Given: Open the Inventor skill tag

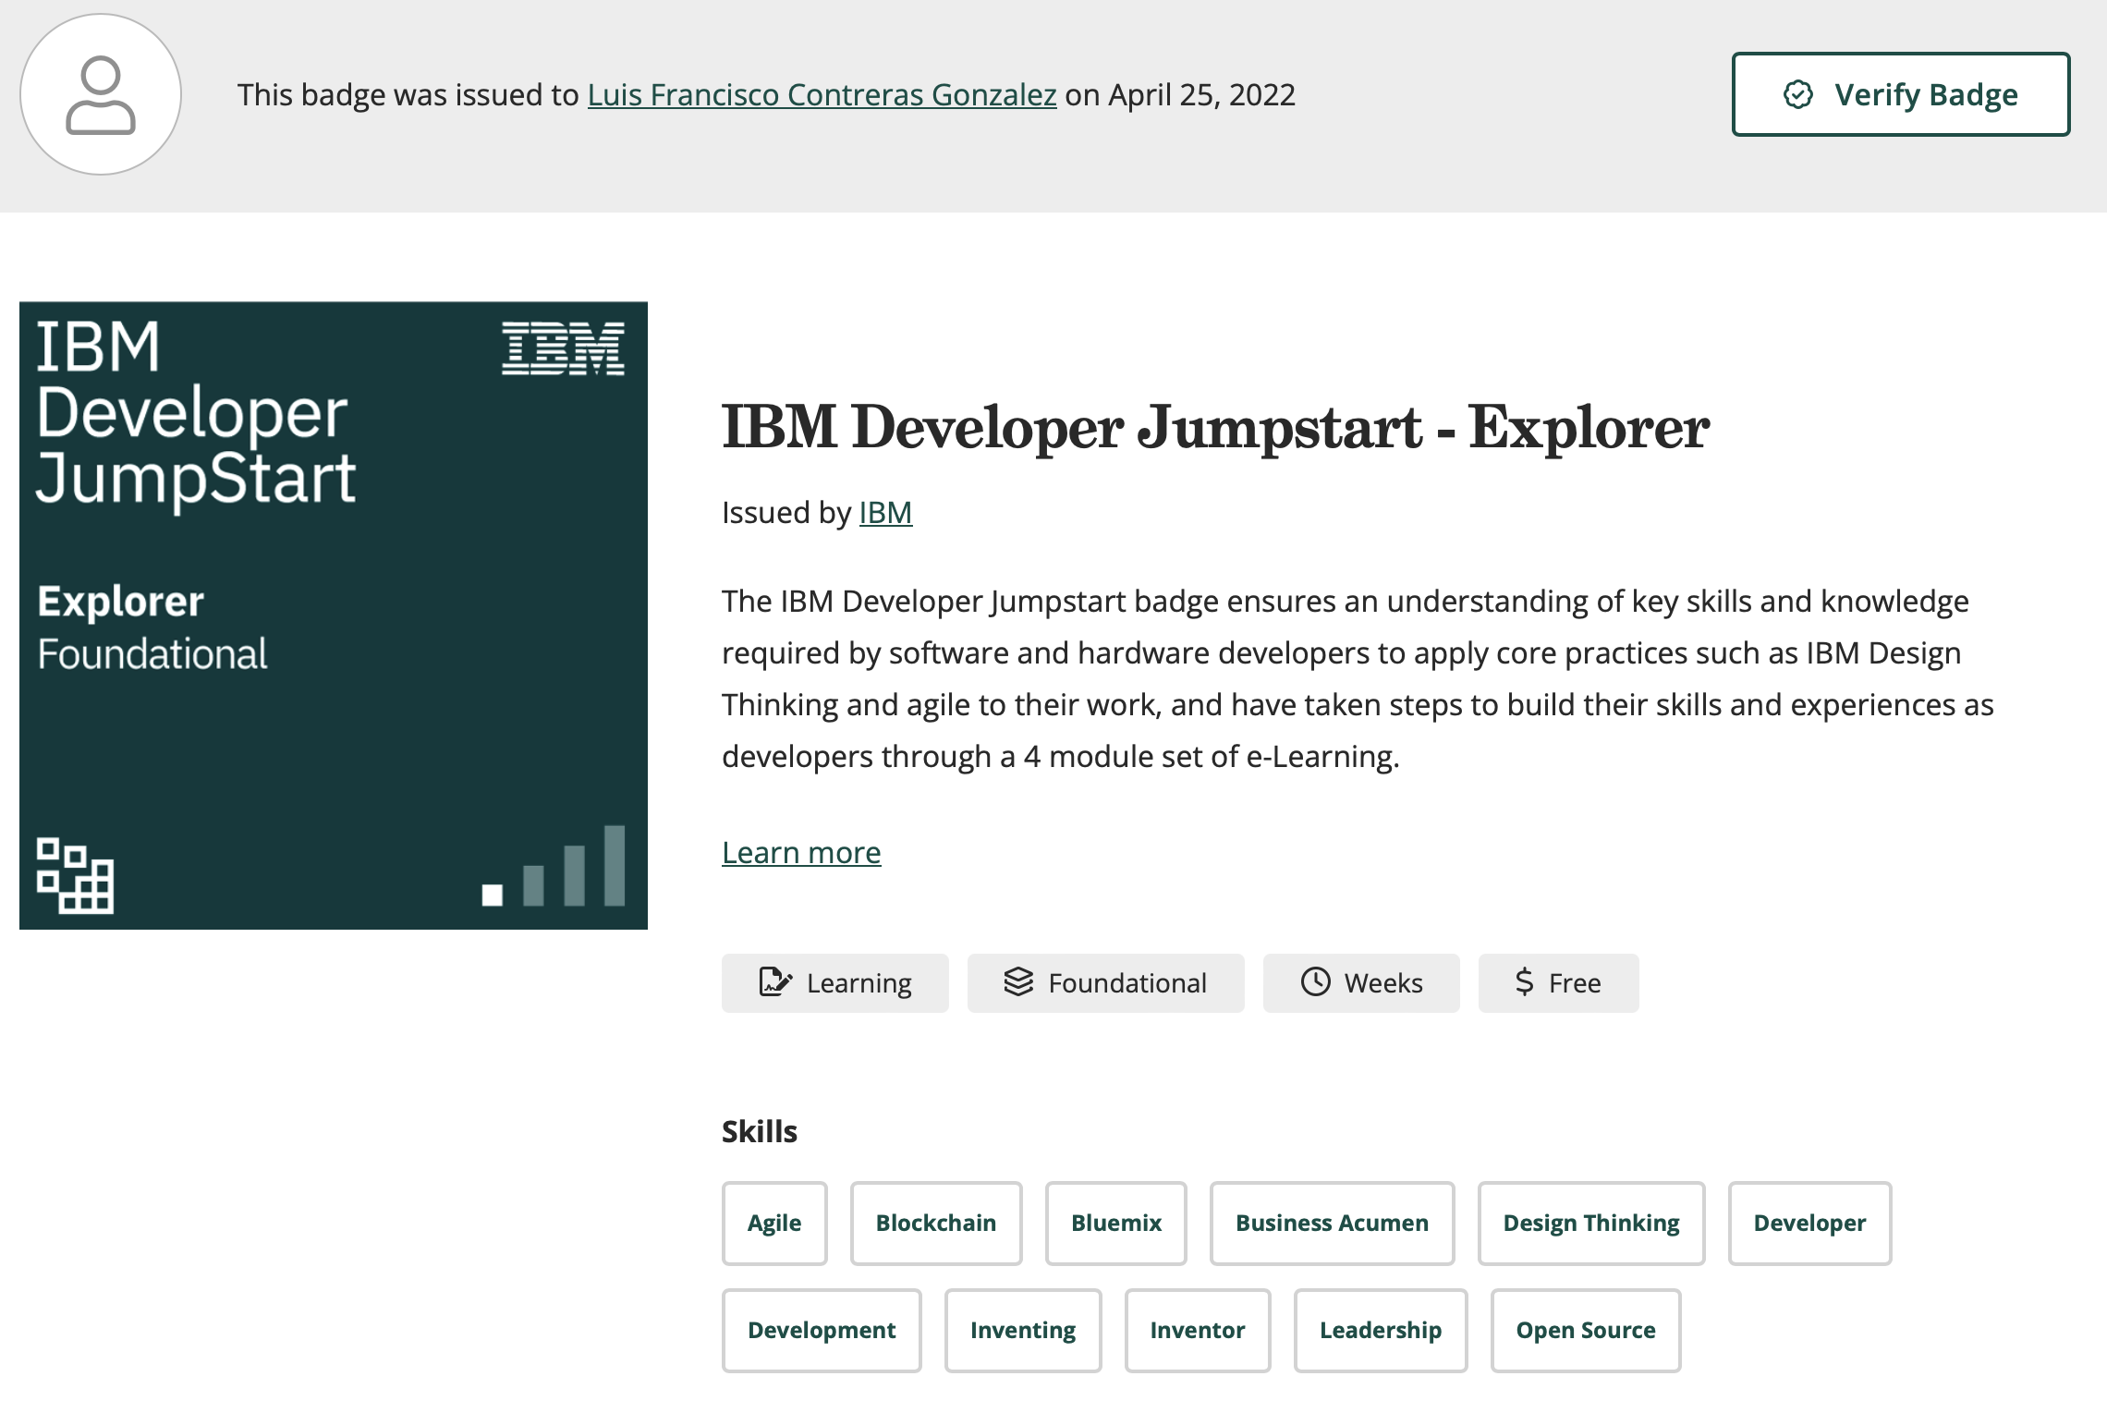Looking at the screenshot, I should click(1198, 1330).
